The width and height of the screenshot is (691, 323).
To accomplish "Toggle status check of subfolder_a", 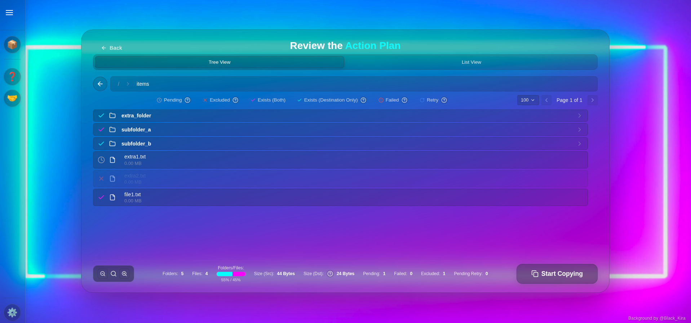I will point(101,130).
